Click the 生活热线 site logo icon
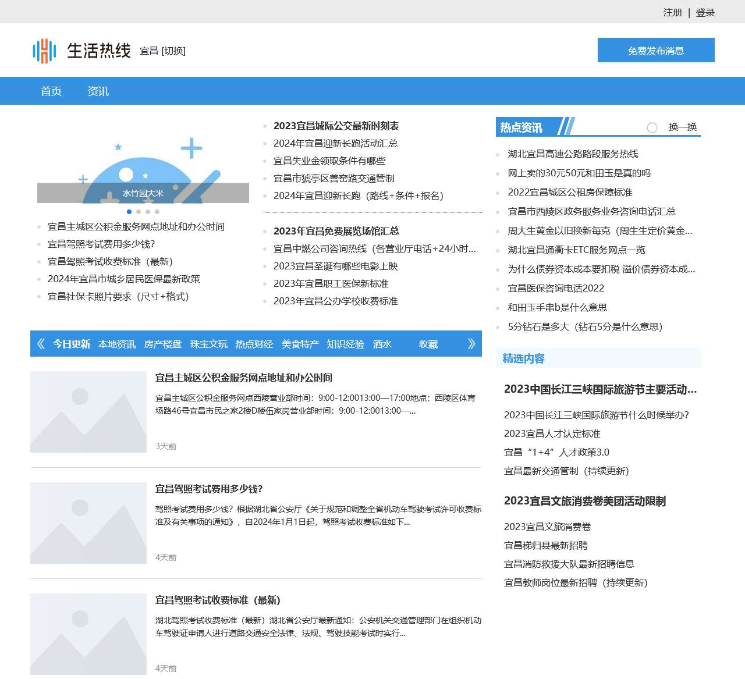 [x=44, y=50]
